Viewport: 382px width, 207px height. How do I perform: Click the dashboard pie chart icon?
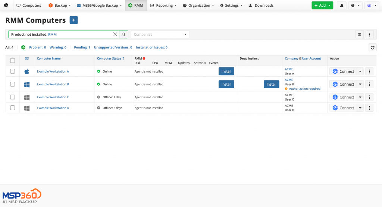6,6
